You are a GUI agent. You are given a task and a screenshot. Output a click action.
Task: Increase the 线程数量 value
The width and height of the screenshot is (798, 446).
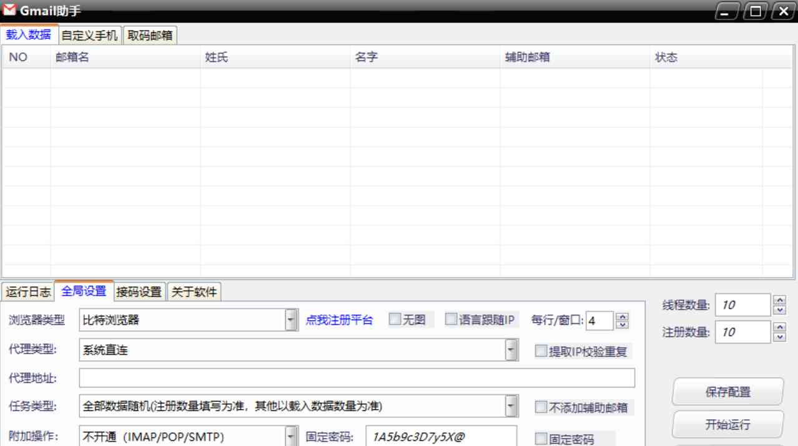click(780, 301)
